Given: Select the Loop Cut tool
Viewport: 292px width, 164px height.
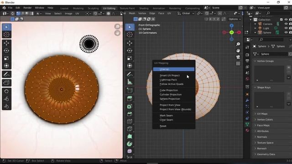Looking at the screenshot, I should tap(130, 122).
